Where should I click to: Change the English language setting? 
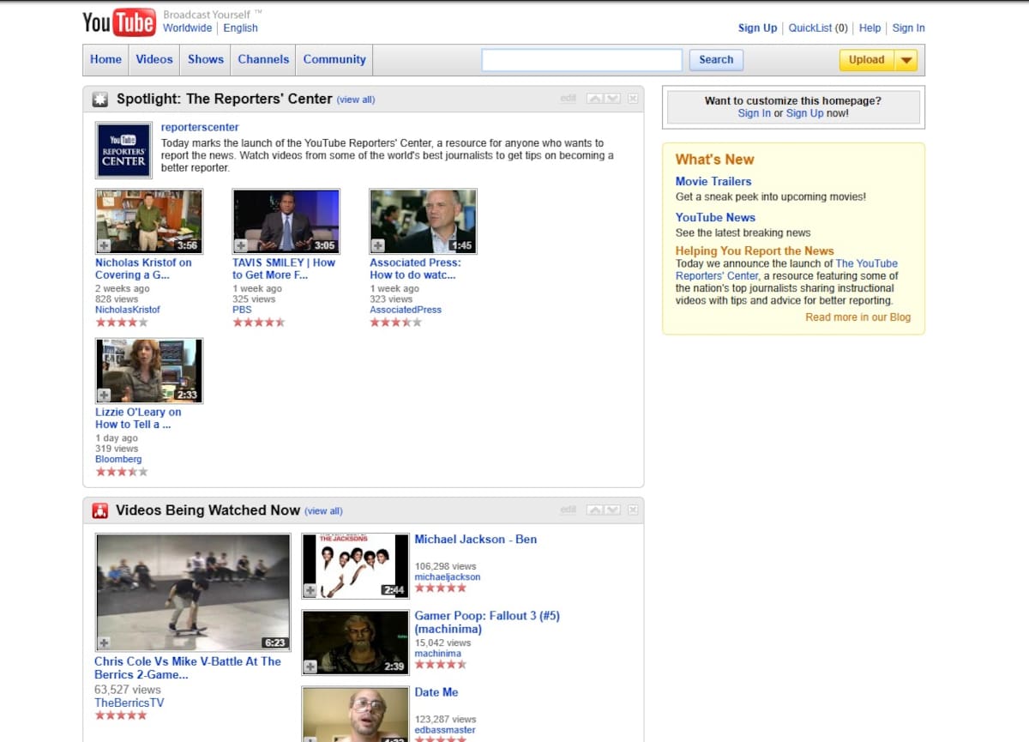(x=240, y=28)
